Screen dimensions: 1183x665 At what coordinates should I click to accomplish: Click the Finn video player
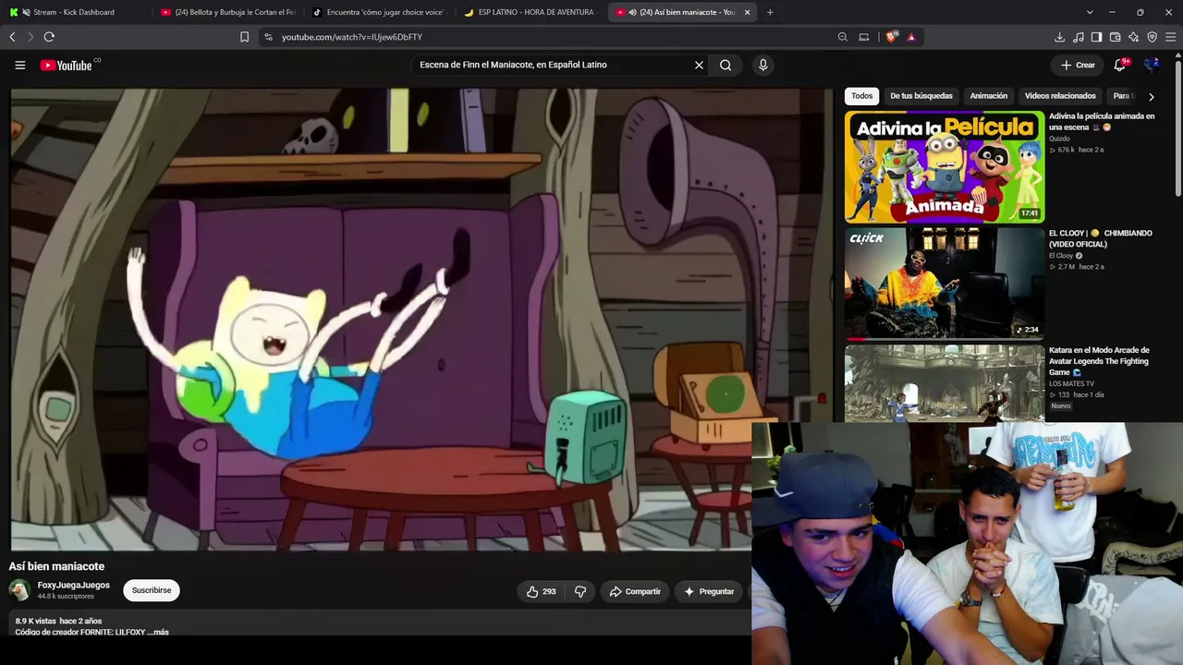point(421,320)
